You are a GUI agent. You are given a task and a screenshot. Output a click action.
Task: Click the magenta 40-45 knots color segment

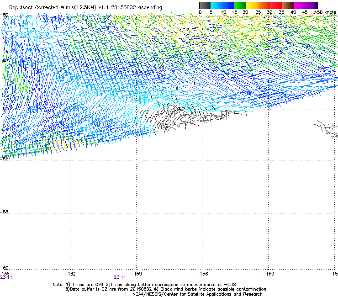click(300, 5)
